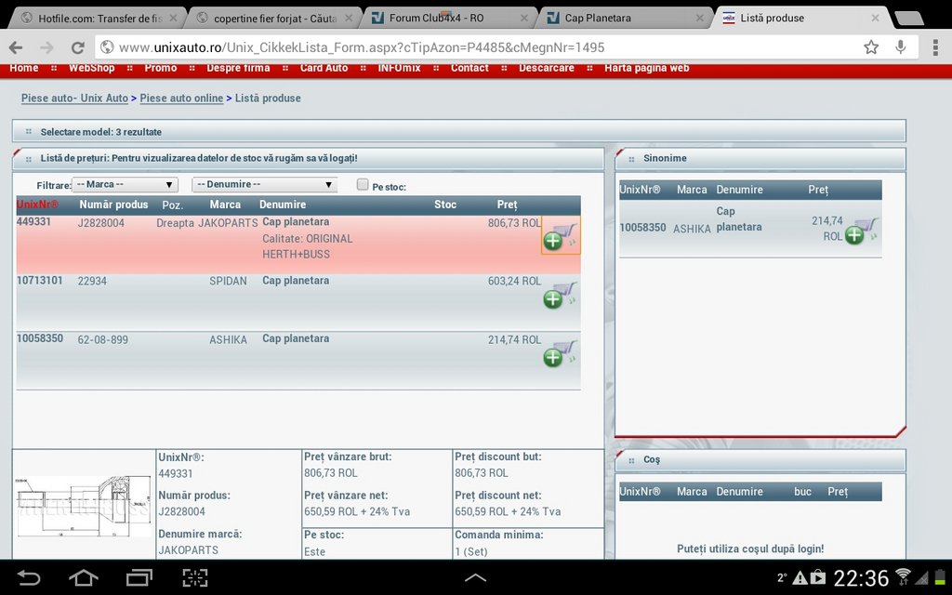Click Piese auto- Unix Auto breadcrumb link

pyautogui.click(x=74, y=99)
